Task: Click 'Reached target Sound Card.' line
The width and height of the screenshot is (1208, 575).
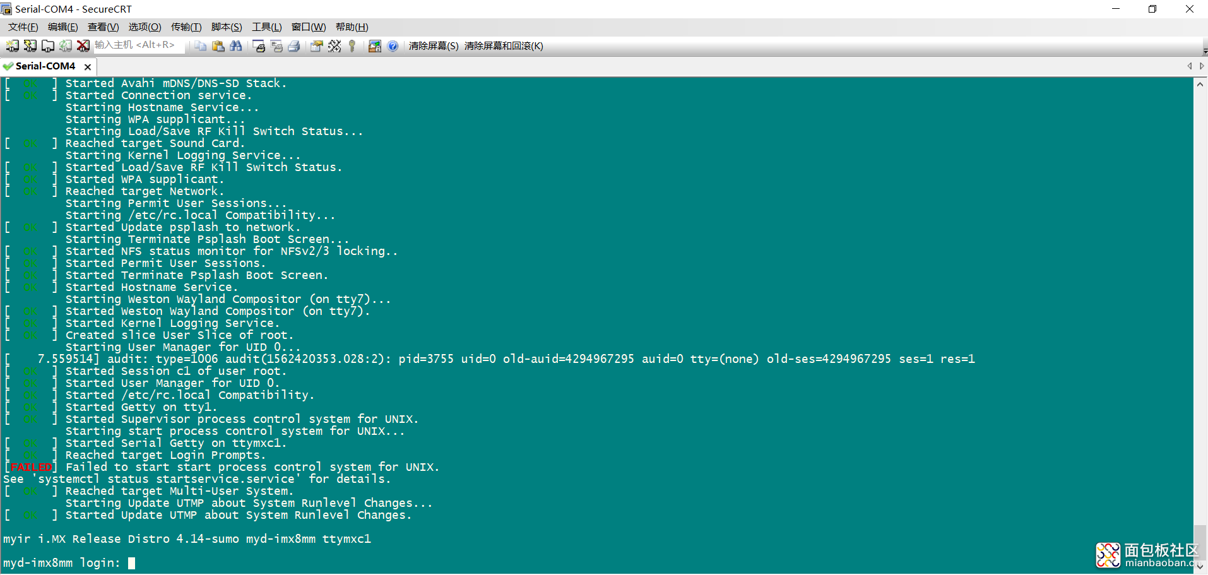Action: [x=155, y=144]
